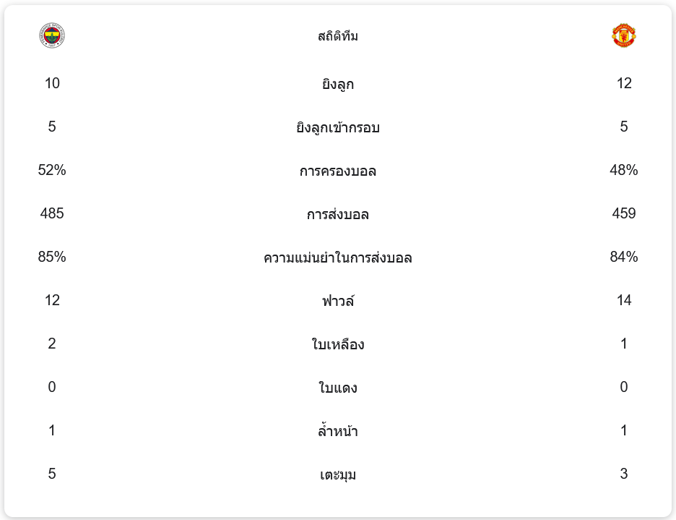676x520 pixels.
Task: Select the ยิงลูกเข้ากรอบ row label
Action: pos(338,128)
